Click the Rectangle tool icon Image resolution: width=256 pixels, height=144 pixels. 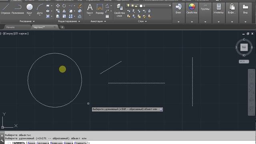[48, 6]
